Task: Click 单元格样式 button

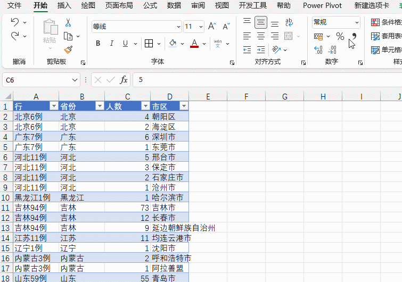Action: click(x=386, y=49)
